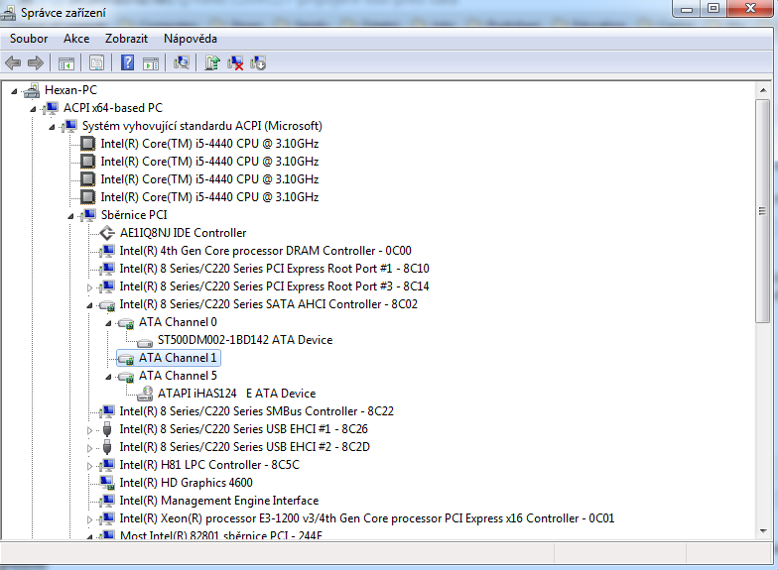Open the Soubor menu
778x570 pixels.
[29, 38]
